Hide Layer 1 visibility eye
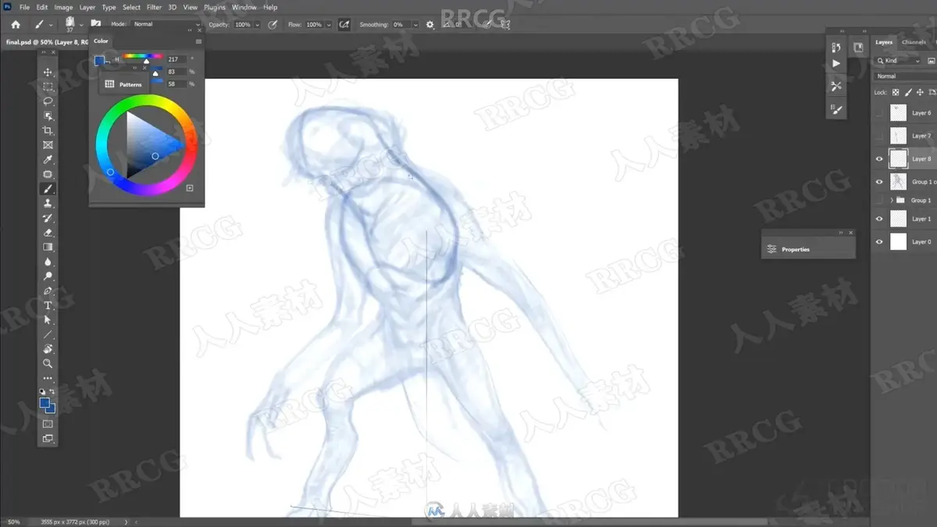937x527 pixels. pos(879,219)
